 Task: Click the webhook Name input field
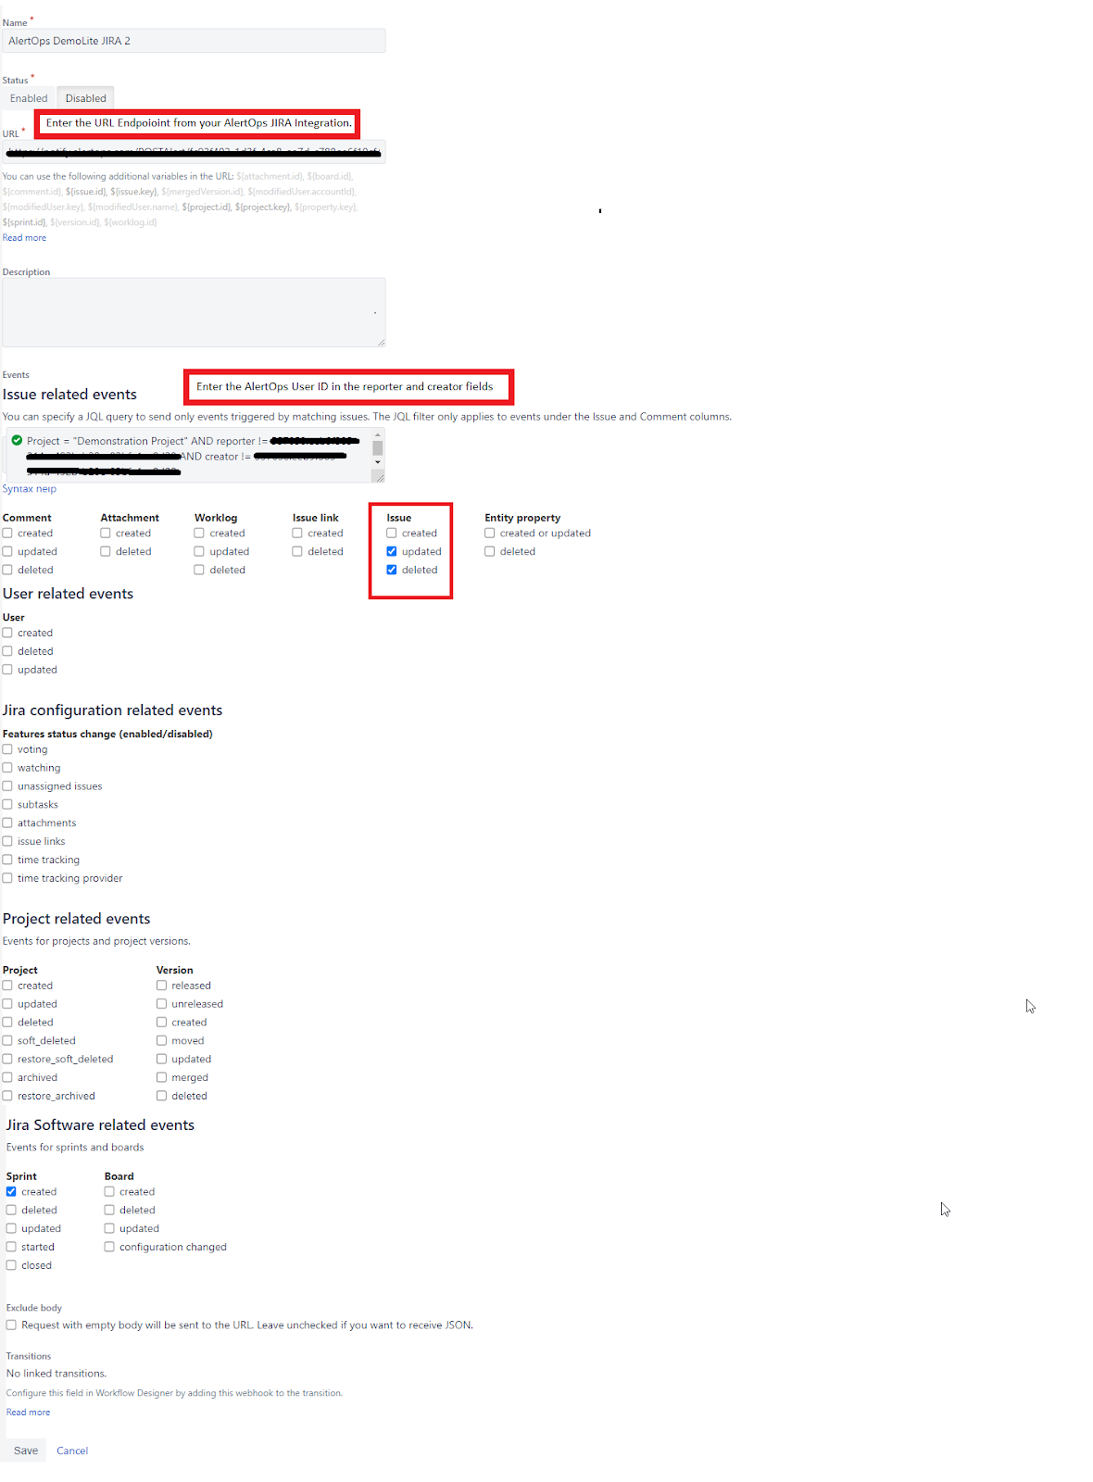coord(194,41)
